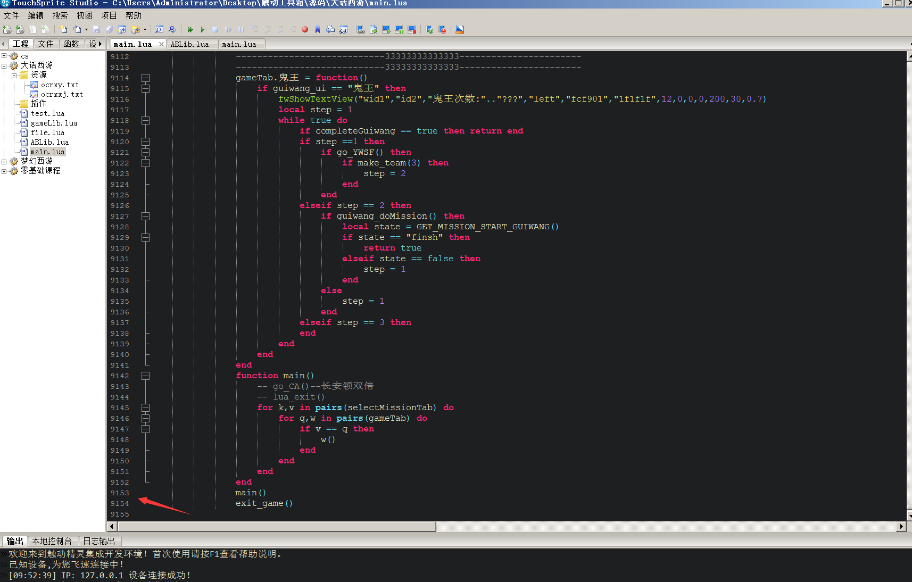
Task: Click the red clock timer icon
Action: [443, 29]
